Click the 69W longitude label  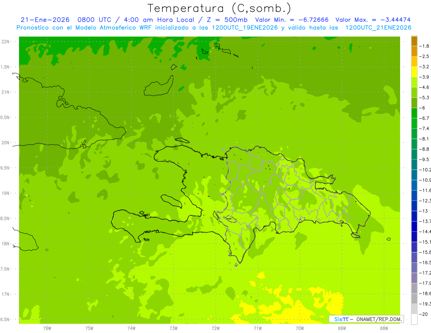342,328
